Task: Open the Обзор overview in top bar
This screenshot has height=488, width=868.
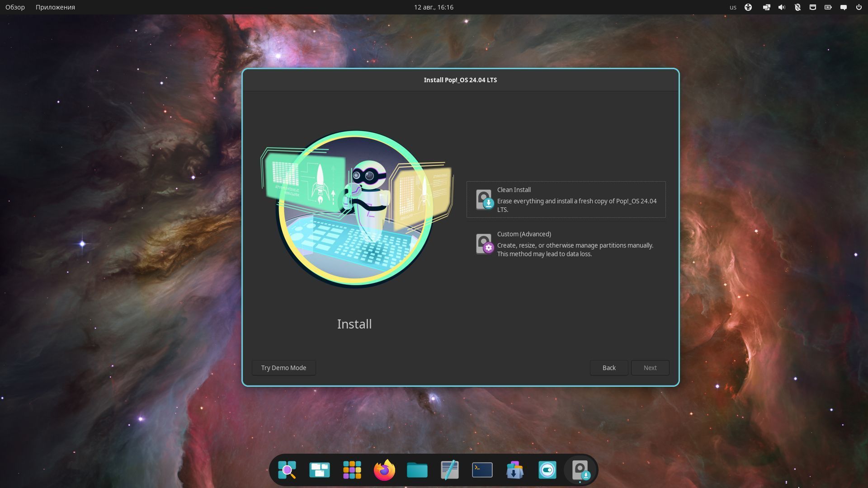Action: coord(15,7)
